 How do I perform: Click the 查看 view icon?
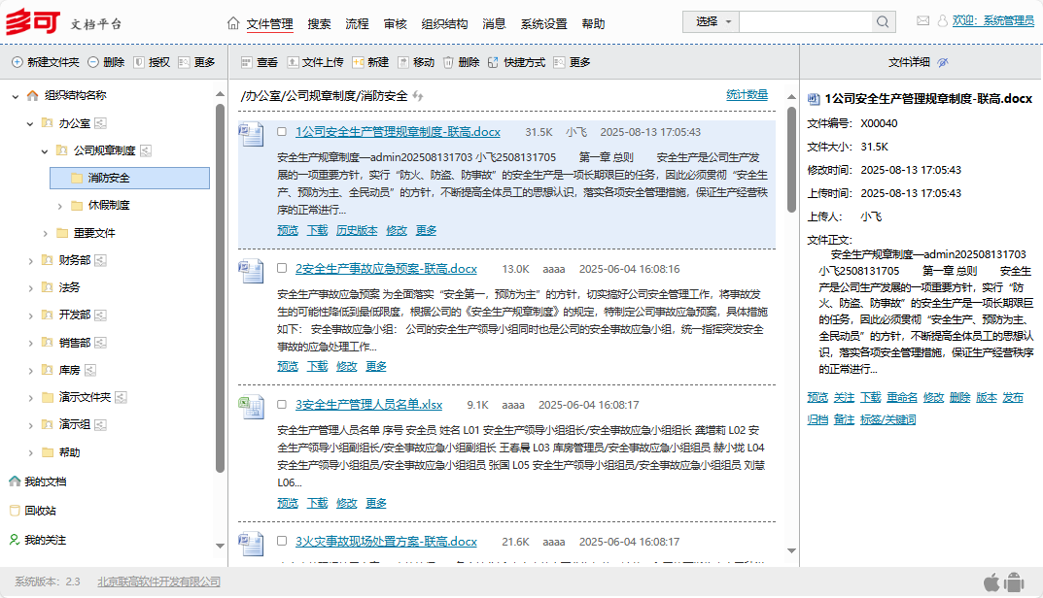[246, 62]
